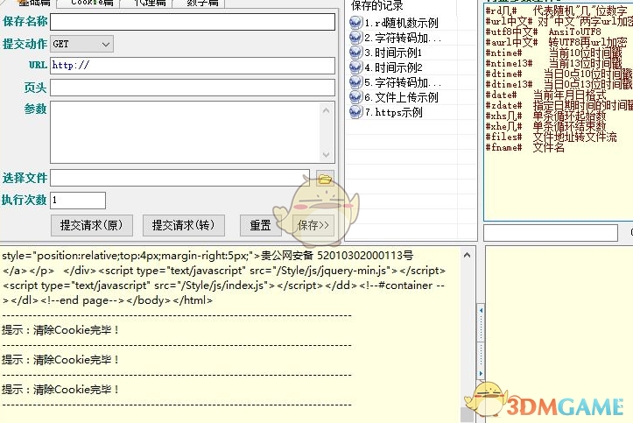Click output line containing 贵公网安备 52010302000113号
Viewport: 633px width, 423px height.
(x=207, y=256)
